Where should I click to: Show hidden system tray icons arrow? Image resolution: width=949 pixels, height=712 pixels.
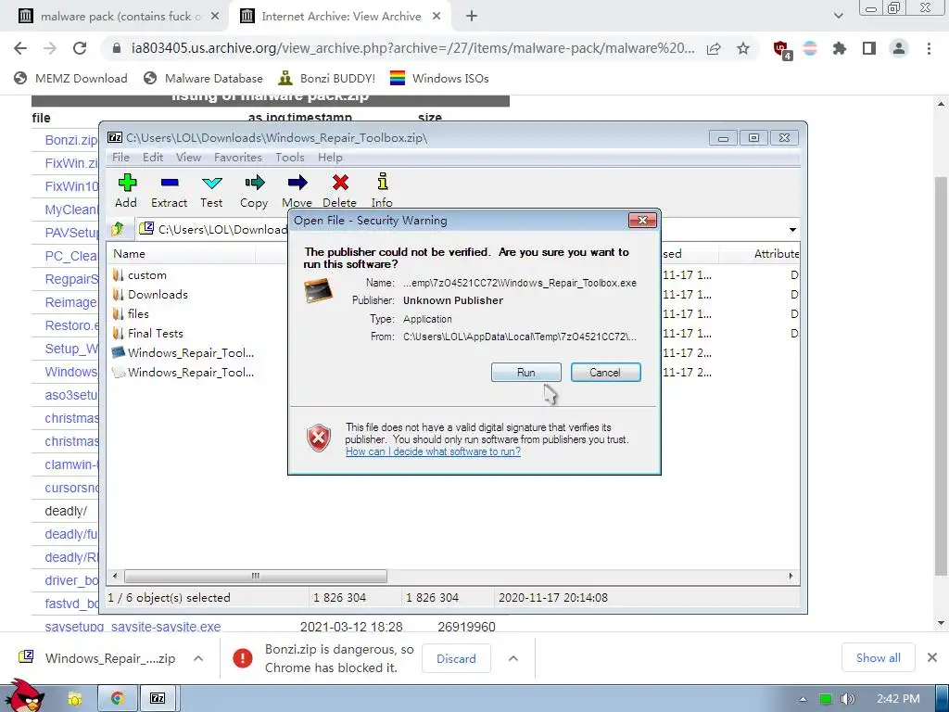pyautogui.click(x=803, y=699)
